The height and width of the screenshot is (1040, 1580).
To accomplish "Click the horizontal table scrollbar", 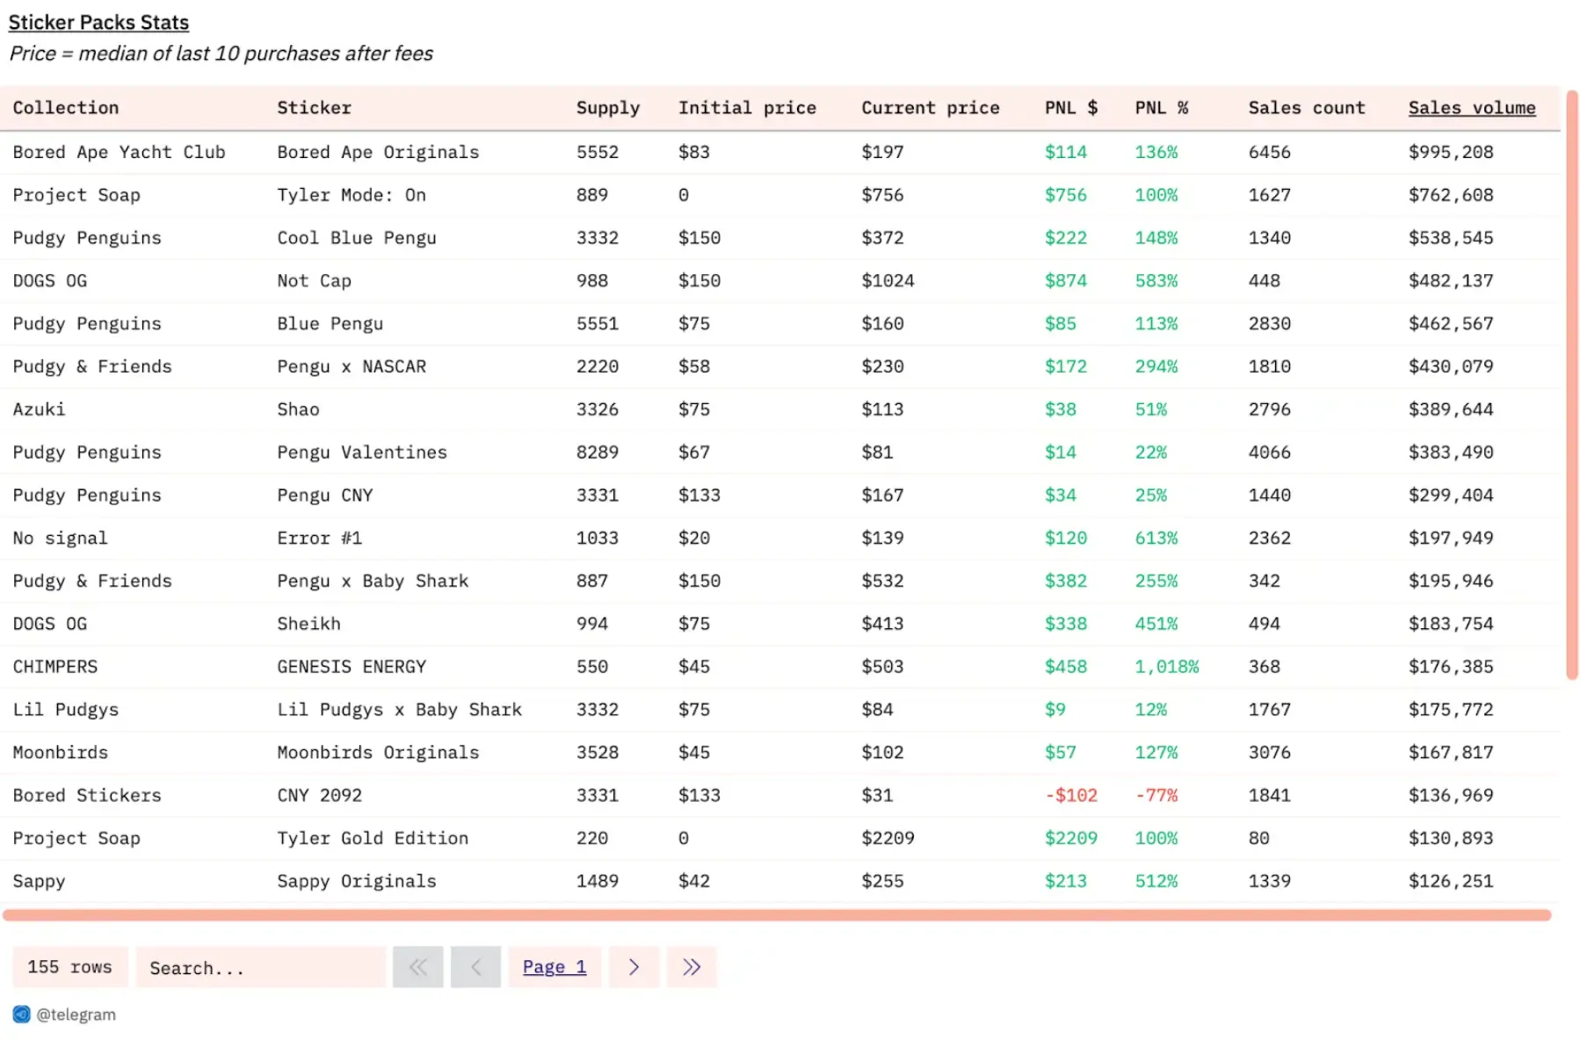I will [777, 915].
